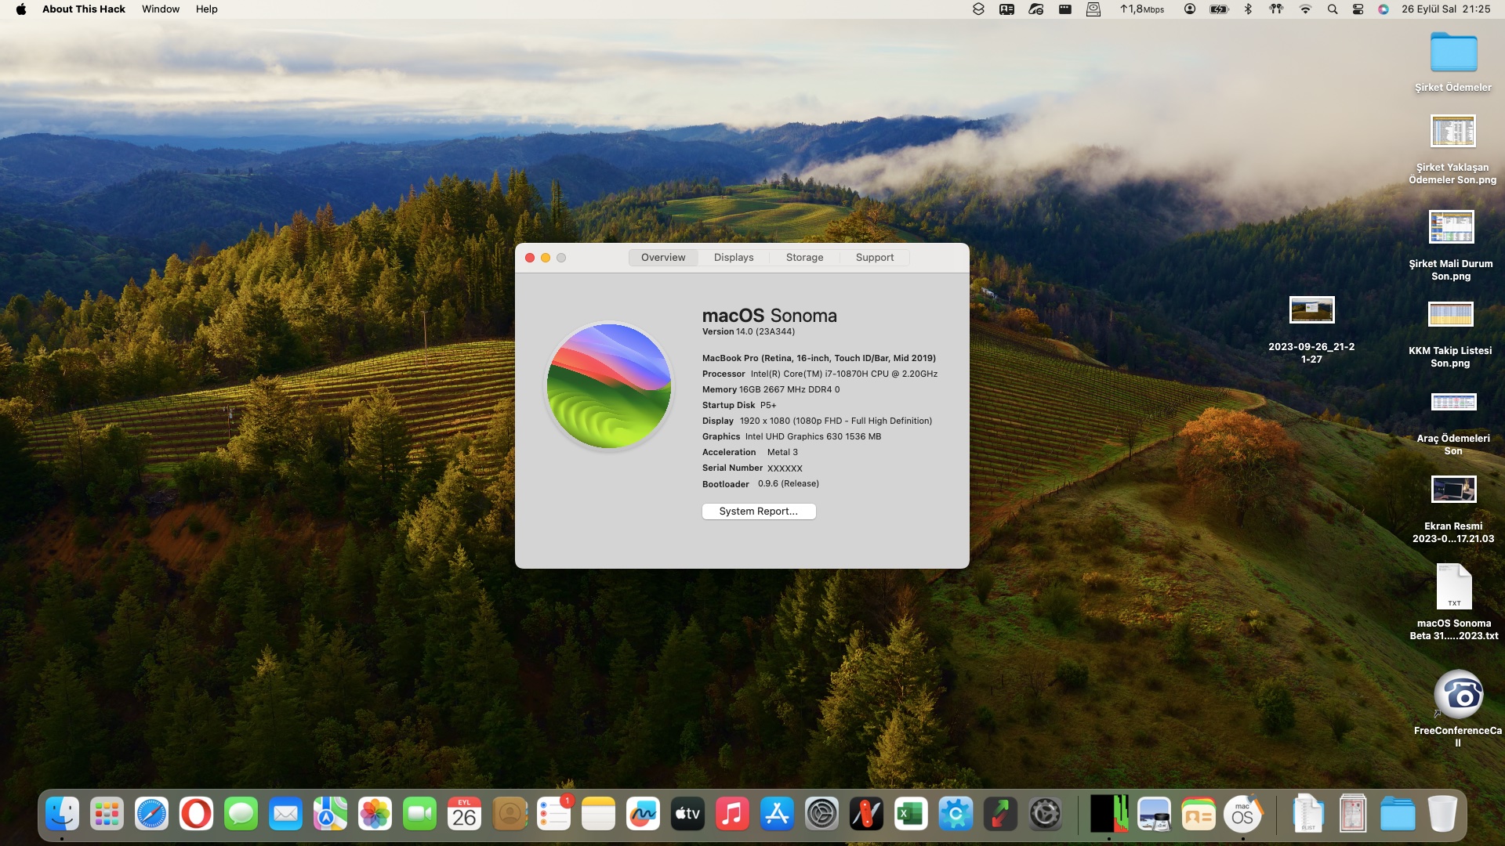Image resolution: width=1505 pixels, height=846 pixels.
Task: Switch to the Displays tab
Action: (733, 257)
